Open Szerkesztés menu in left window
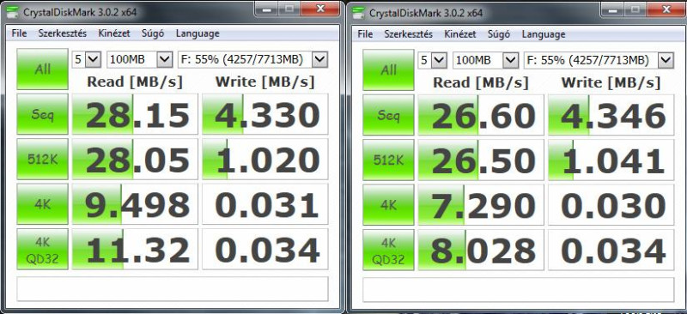This screenshot has width=687, height=314. click(x=62, y=33)
